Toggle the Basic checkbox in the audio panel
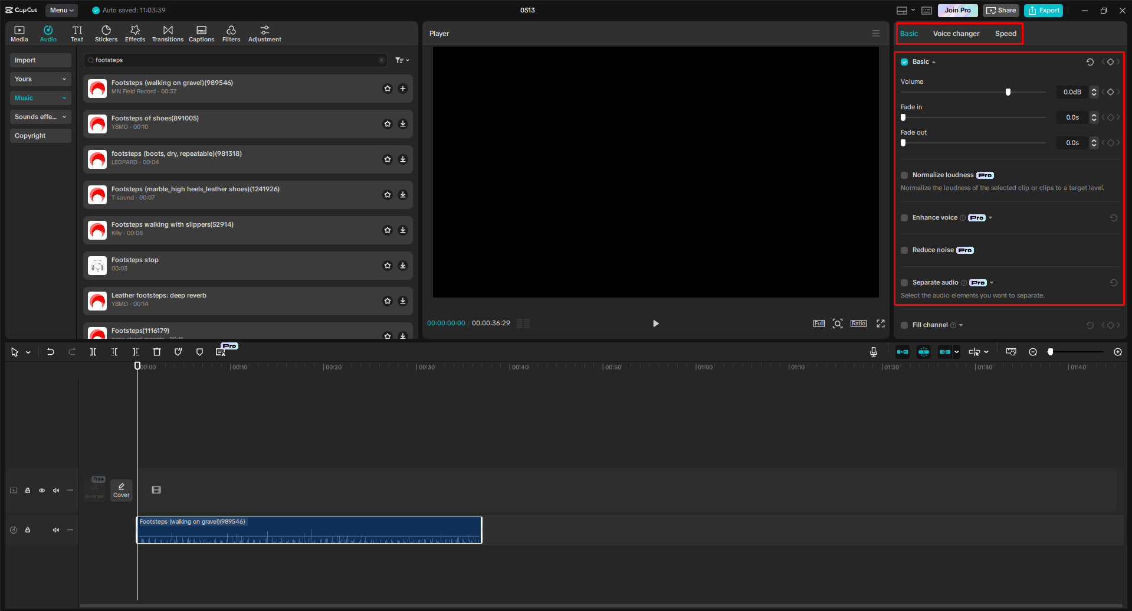 point(904,61)
